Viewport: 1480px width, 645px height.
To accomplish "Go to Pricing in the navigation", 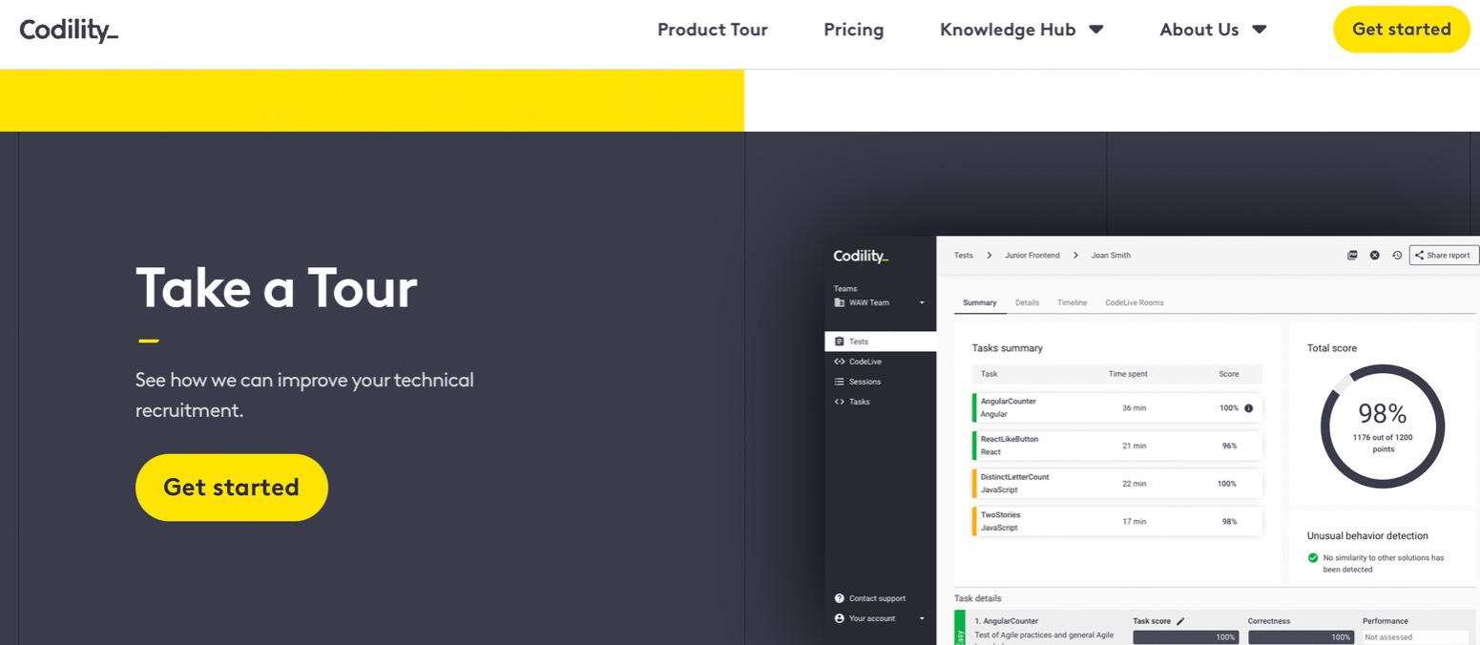I will coord(854,30).
